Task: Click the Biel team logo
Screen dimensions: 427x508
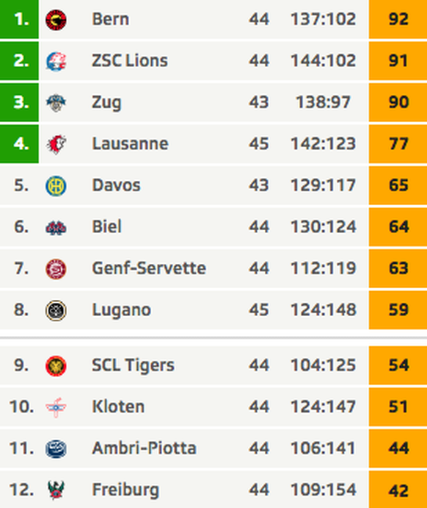Action: click(x=56, y=227)
